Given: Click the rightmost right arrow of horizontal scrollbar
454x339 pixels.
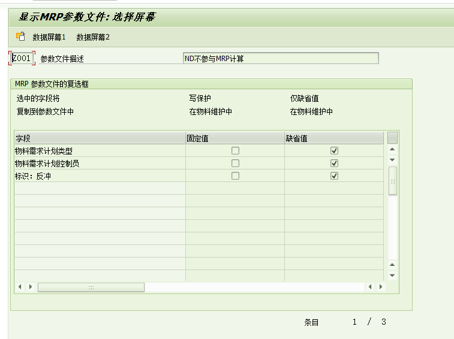Looking at the screenshot, I should pyautogui.click(x=380, y=287).
